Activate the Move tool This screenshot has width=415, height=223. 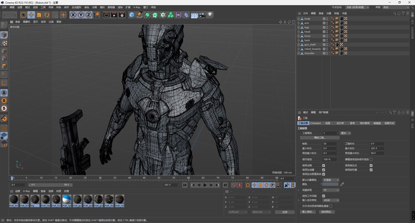click(31, 15)
